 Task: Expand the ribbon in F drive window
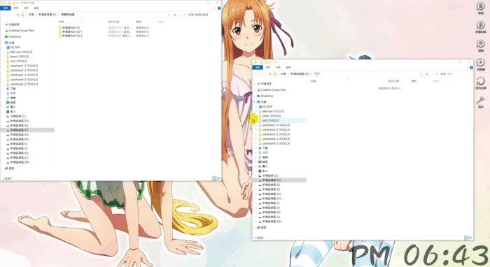pos(216,8)
